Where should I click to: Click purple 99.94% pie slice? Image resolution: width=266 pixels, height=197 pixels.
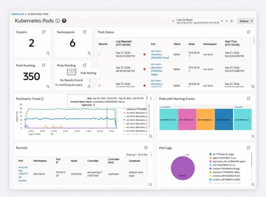pos(183,168)
